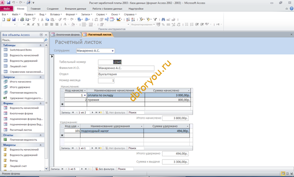Click the премия cell in Начисления

116,100
